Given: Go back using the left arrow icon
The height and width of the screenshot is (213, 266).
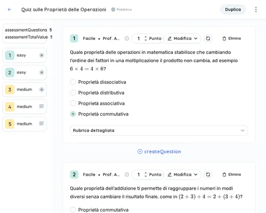Looking at the screenshot, I should [9, 9].
